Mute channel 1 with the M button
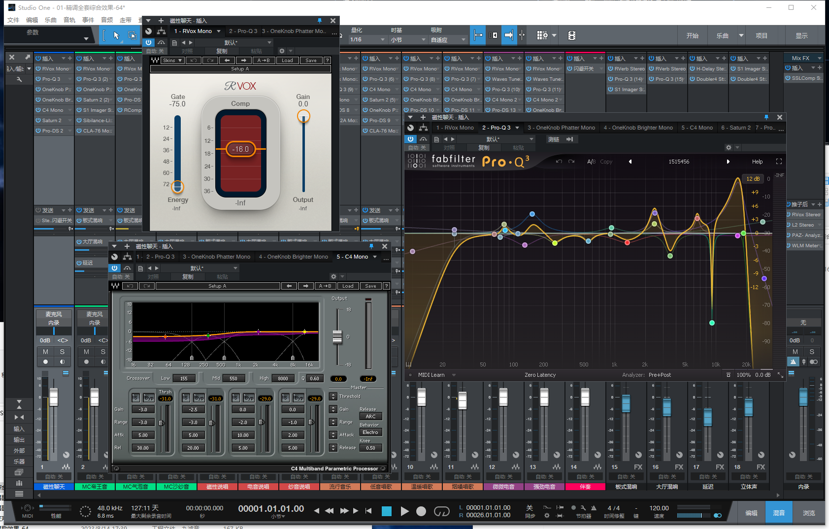This screenshot has height=529, width=829. pos(45,352)
